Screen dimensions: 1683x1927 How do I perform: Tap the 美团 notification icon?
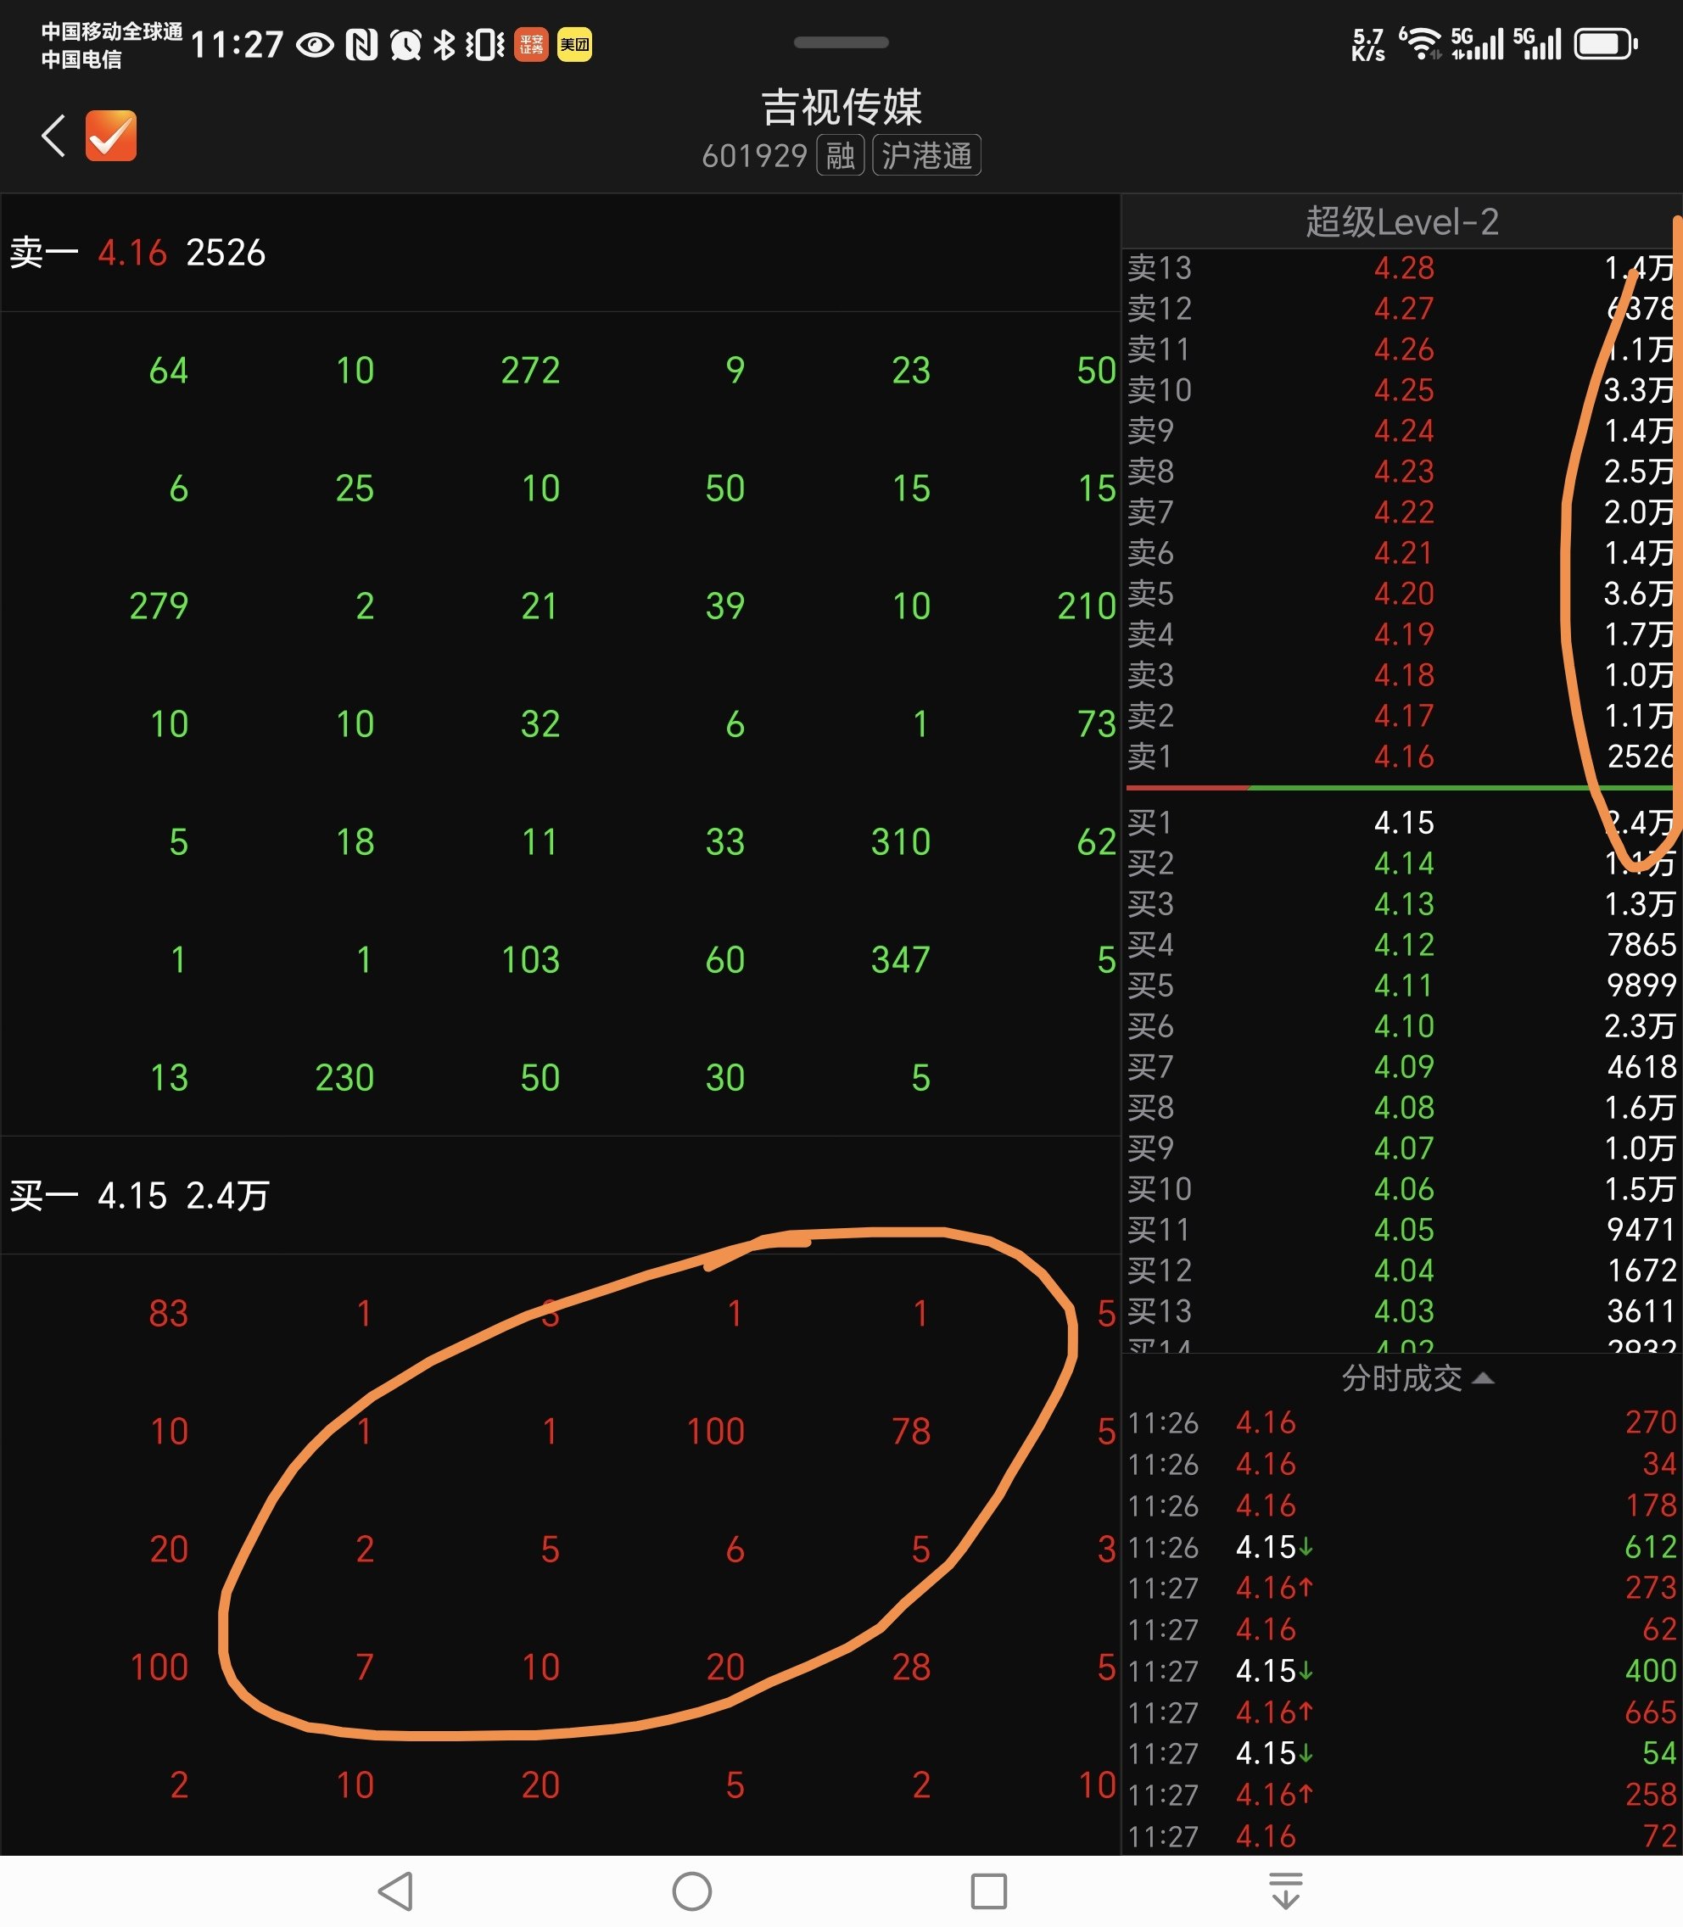pos(575,44)
